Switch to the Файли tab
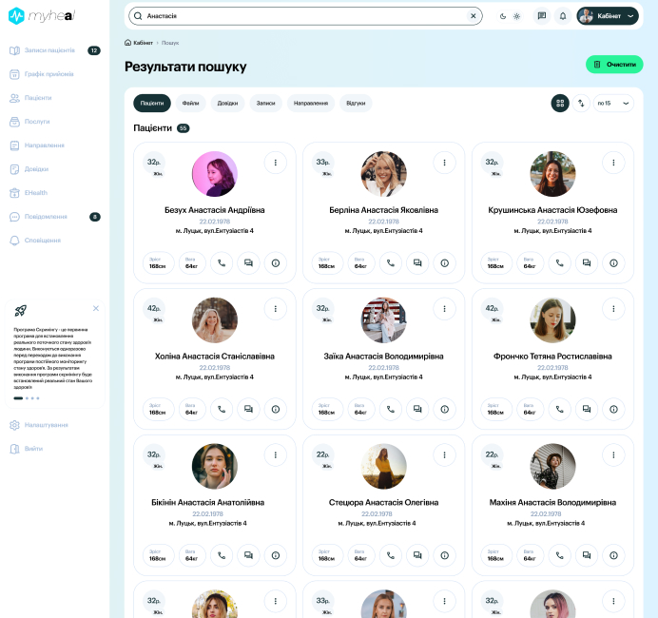 (190, 103)
